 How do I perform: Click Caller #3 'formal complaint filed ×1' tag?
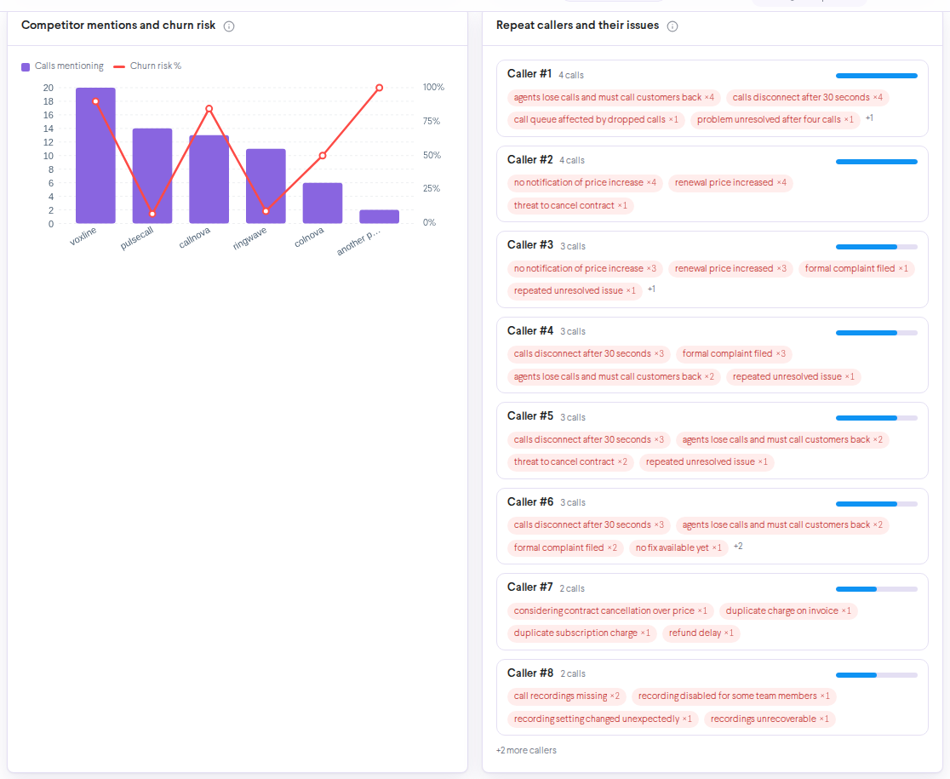click(x=856, y=269)
